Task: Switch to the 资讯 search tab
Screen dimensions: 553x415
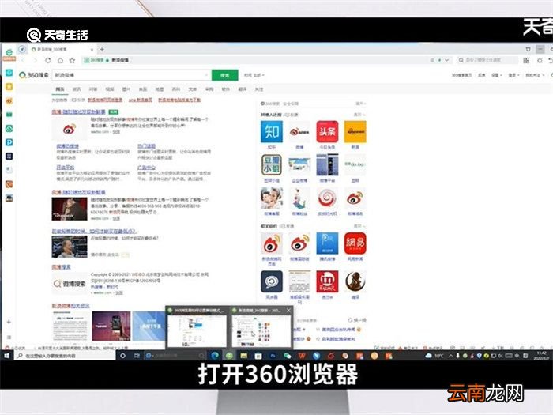Action: 77,89
